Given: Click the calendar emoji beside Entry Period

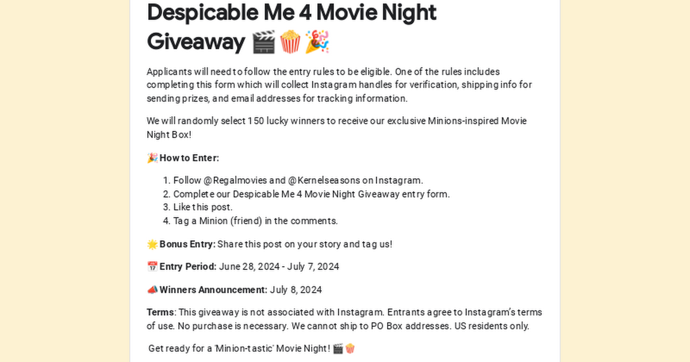Looking at the screenshot, I should coord(152,267).
